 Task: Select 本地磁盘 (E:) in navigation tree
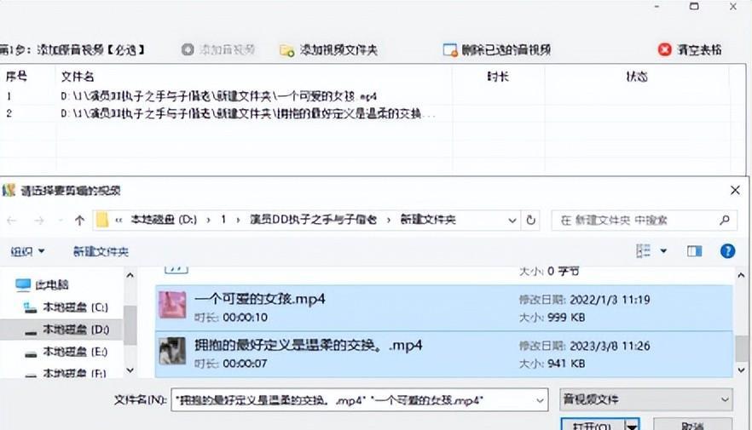coord(66,353)
